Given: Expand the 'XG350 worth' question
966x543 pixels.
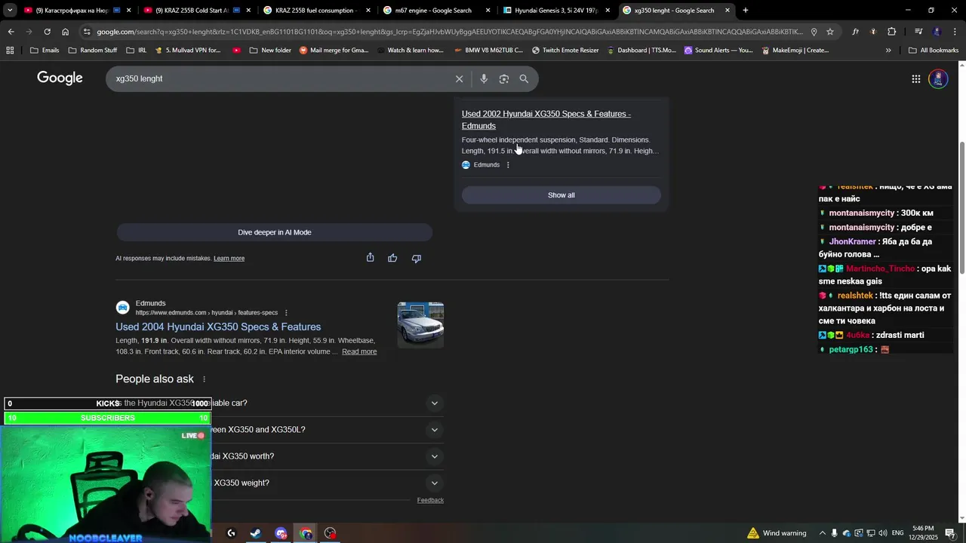Looking at the screenshot, I should point(434,456).
